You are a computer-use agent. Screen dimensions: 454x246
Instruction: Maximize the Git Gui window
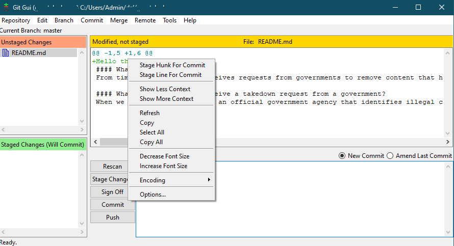pos(418,7)
